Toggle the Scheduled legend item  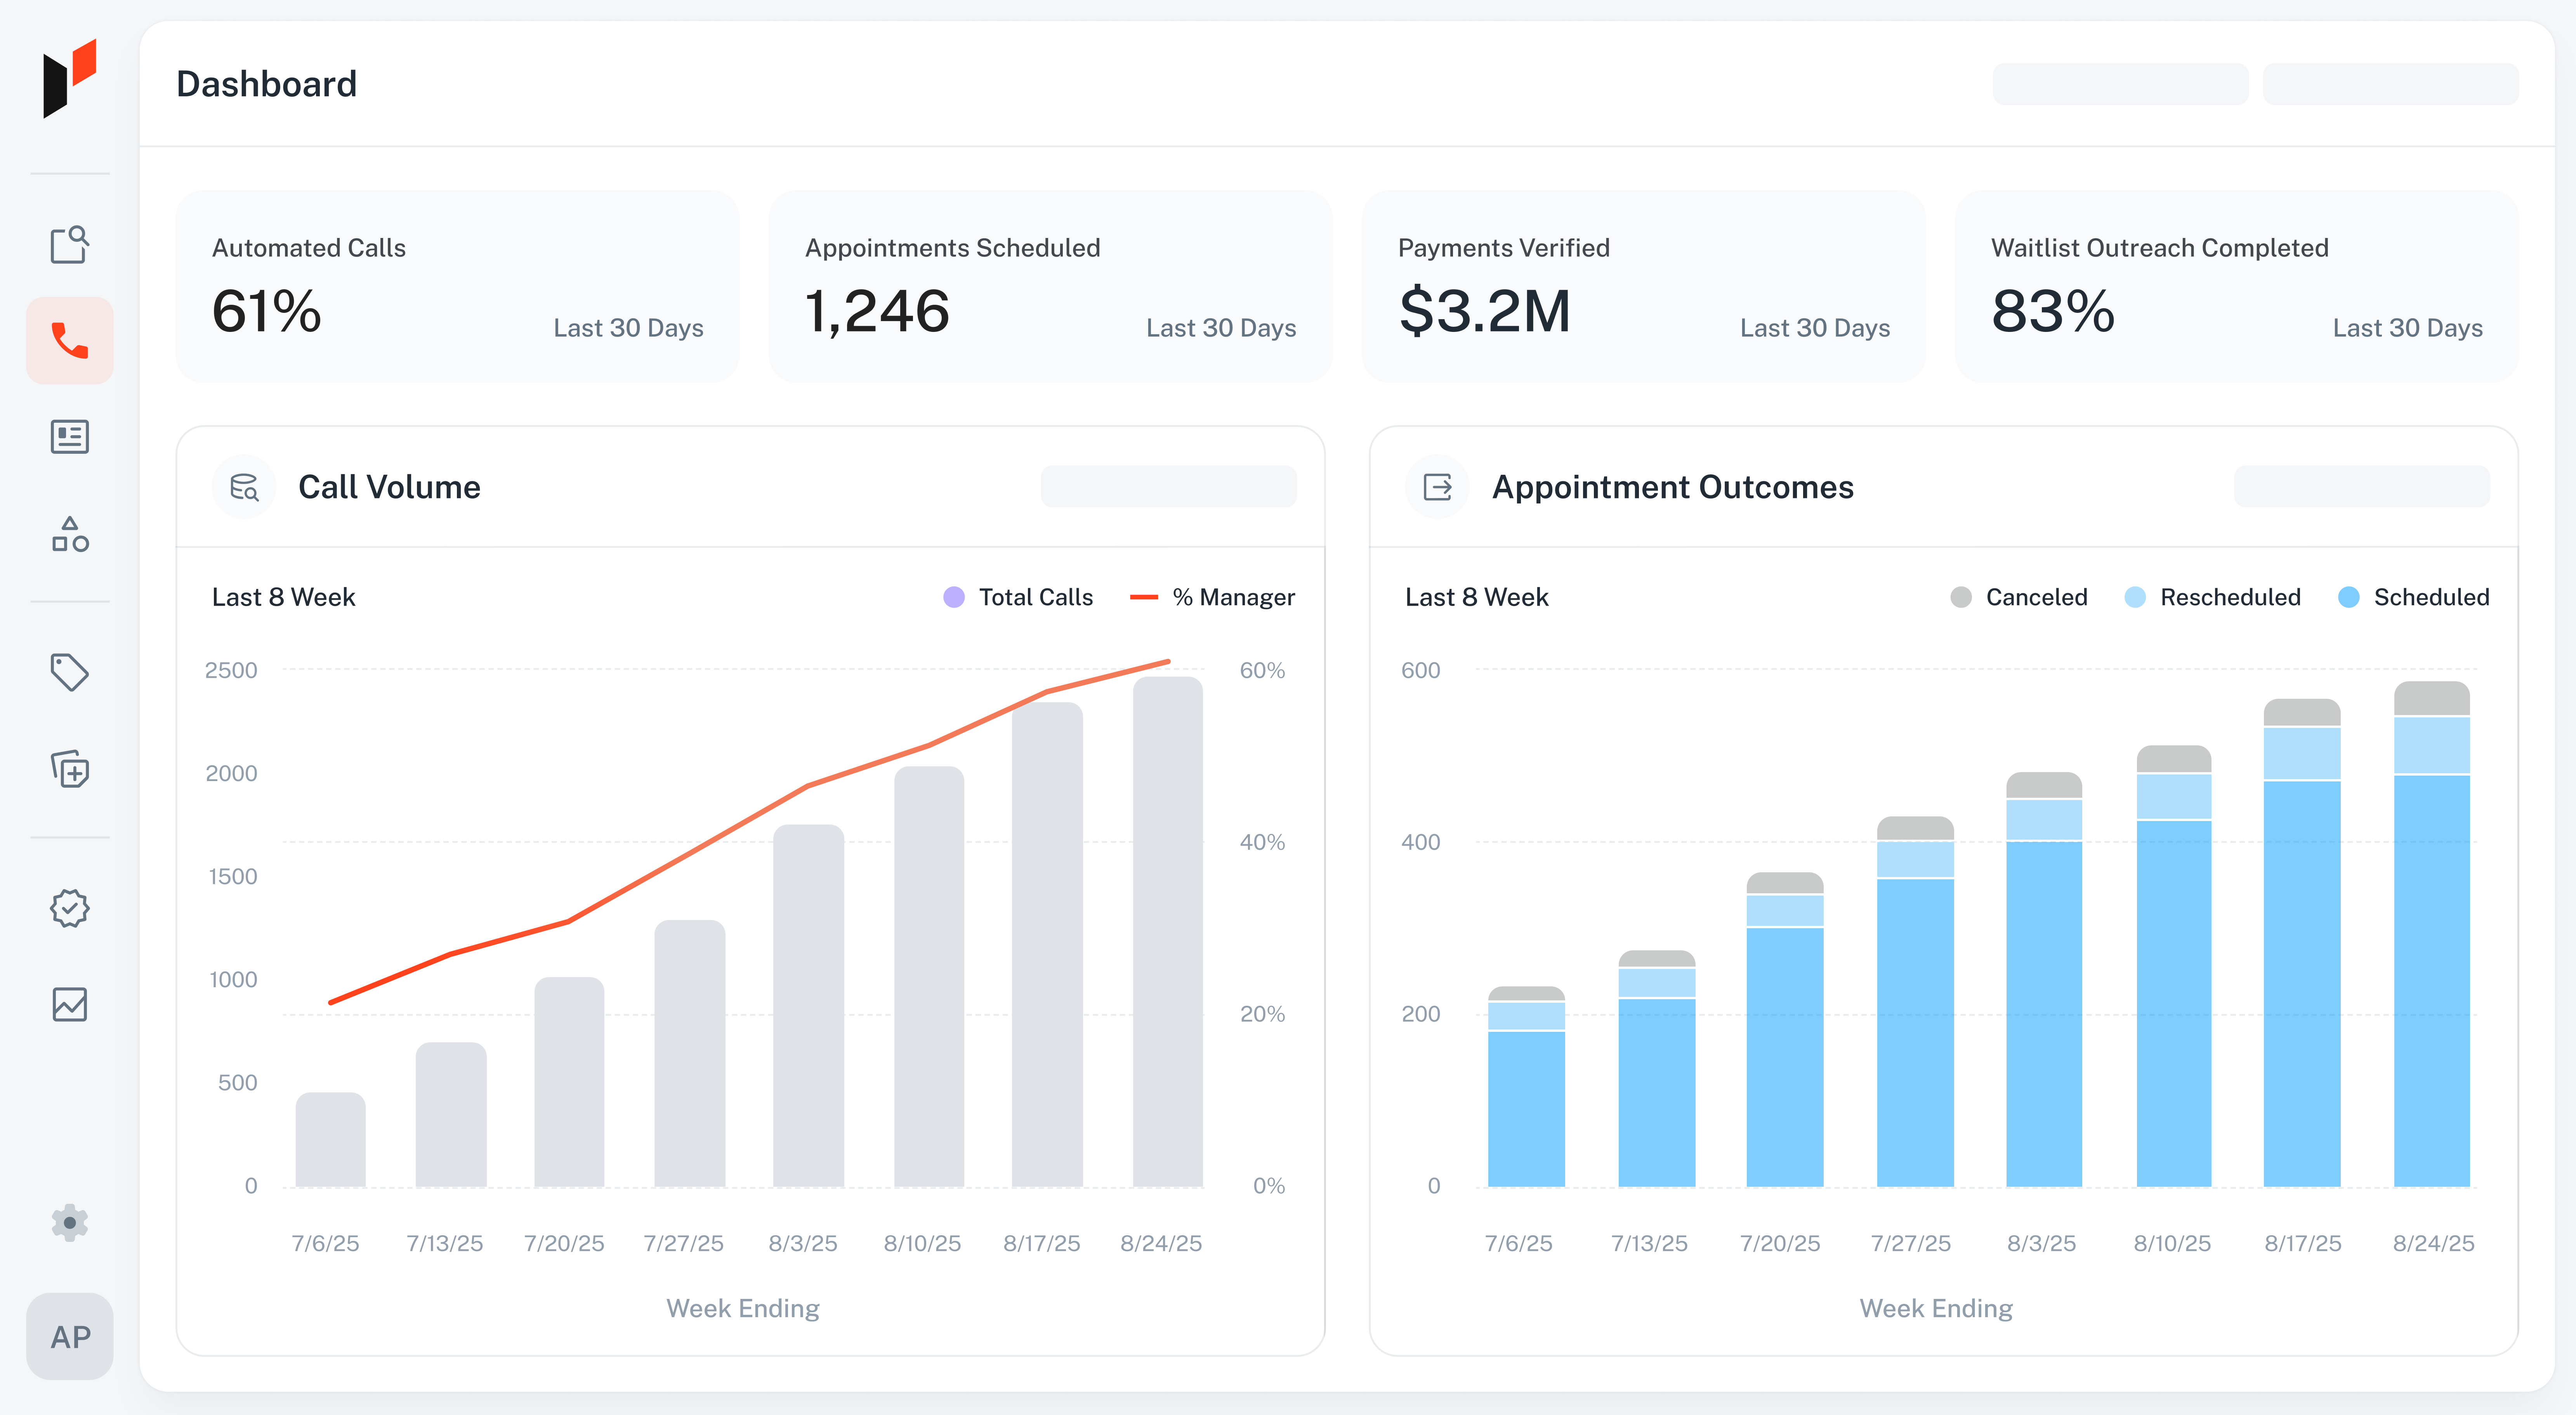2414,597
